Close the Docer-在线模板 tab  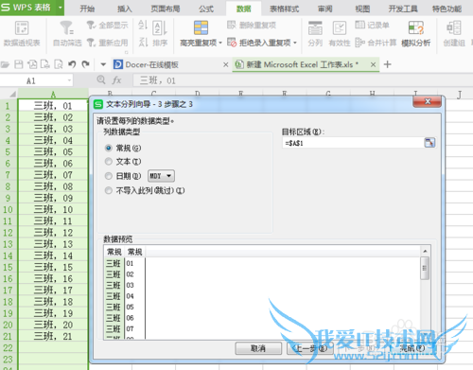pyautogui.click(x=226, y=64)
